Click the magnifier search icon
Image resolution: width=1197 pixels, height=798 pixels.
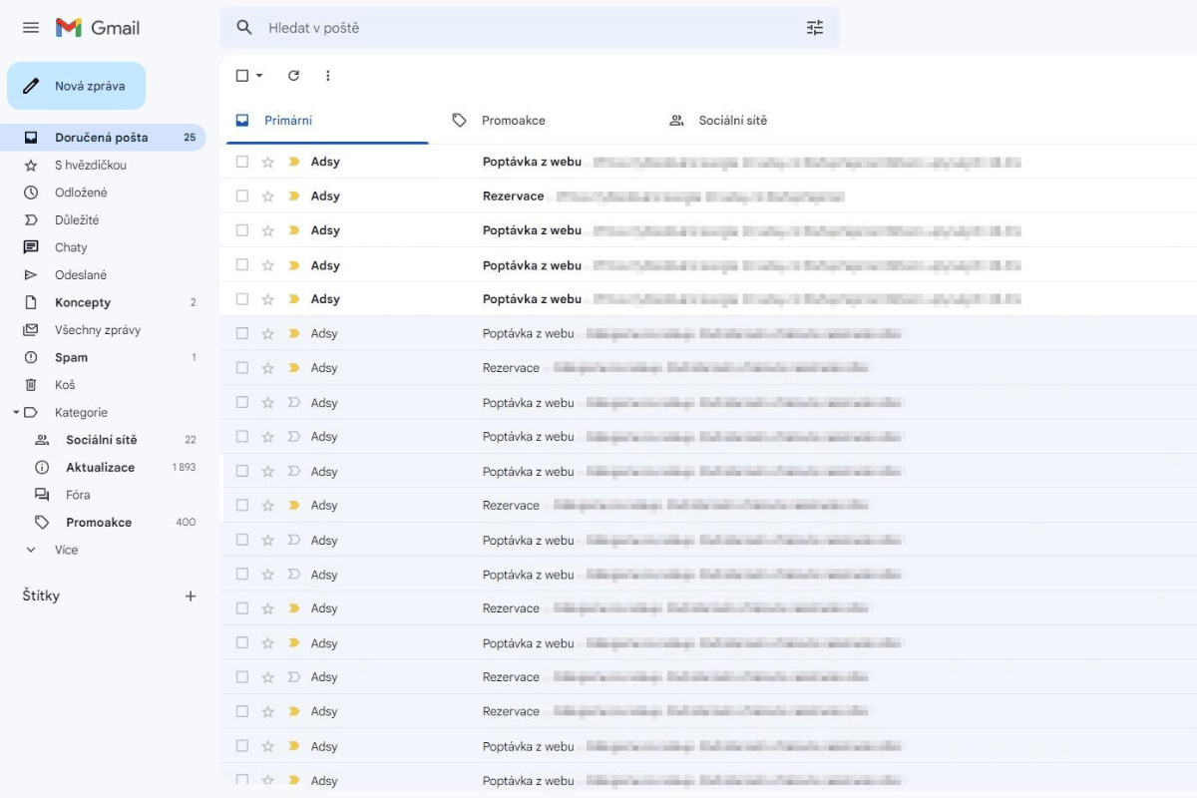coord(244,28)
